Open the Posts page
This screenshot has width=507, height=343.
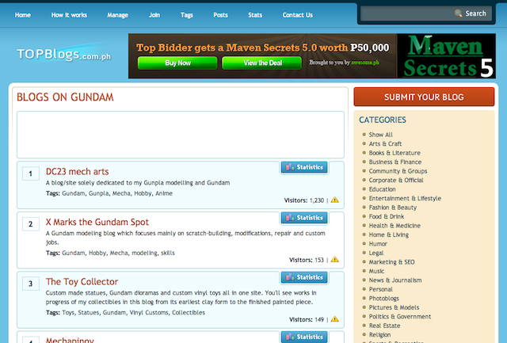click(x=220, y=15)
